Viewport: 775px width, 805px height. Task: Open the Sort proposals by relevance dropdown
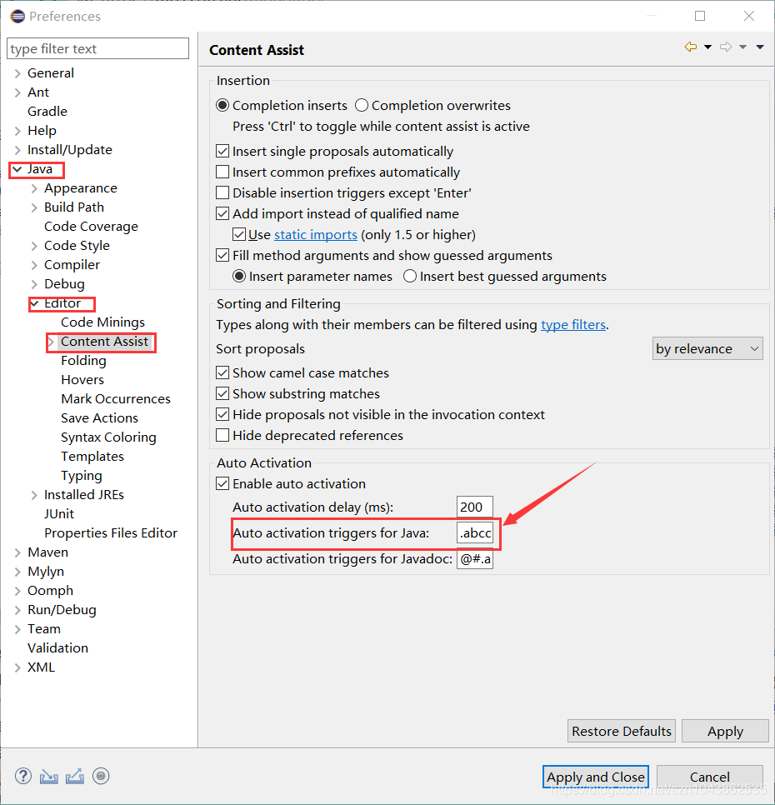coord(707,348)
